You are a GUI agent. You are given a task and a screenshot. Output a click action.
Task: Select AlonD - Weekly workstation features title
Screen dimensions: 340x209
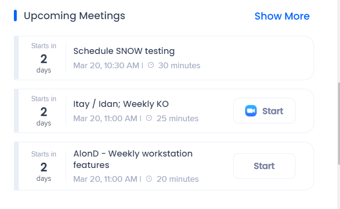coord(133,159)
